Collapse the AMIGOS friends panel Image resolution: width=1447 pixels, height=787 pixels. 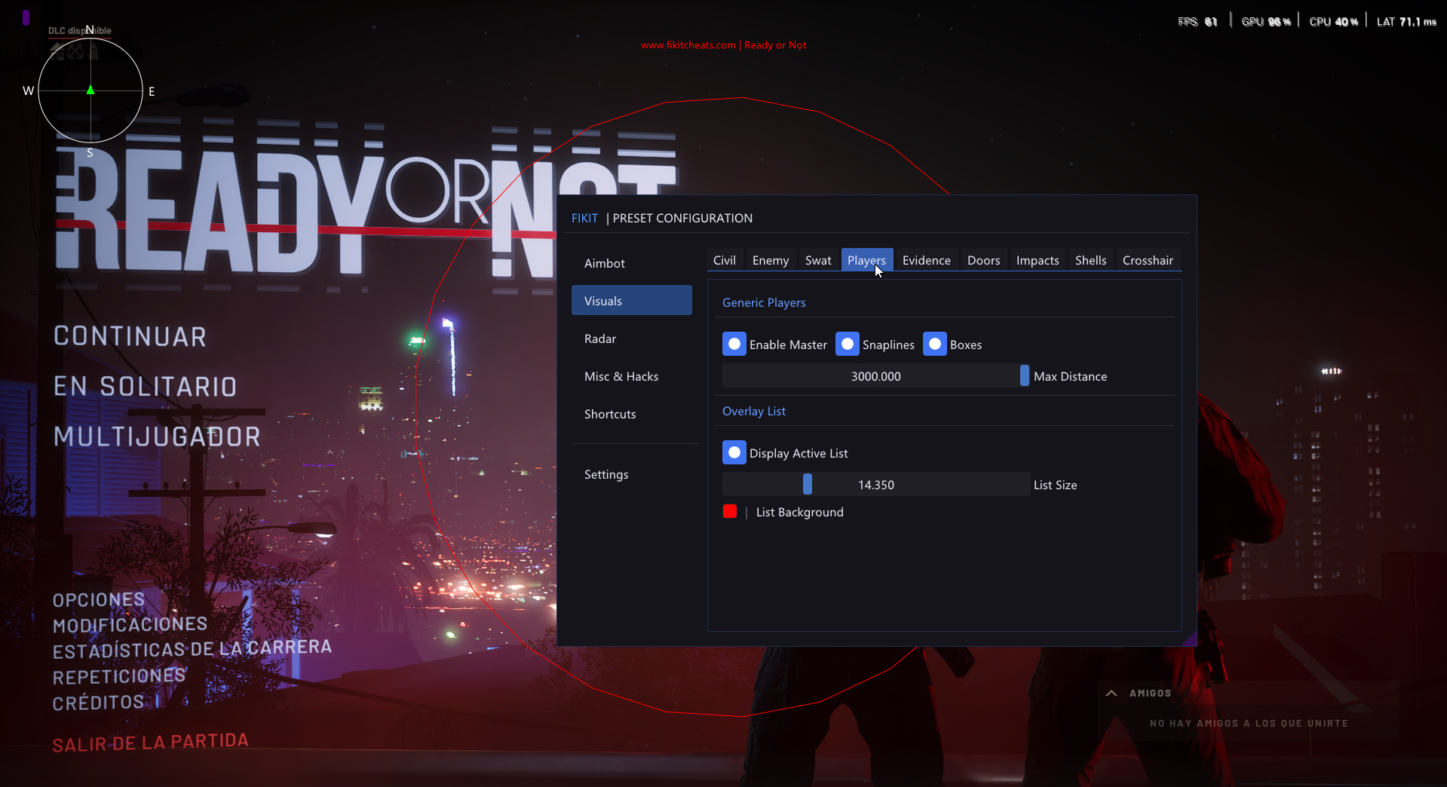click(1111, 693)
